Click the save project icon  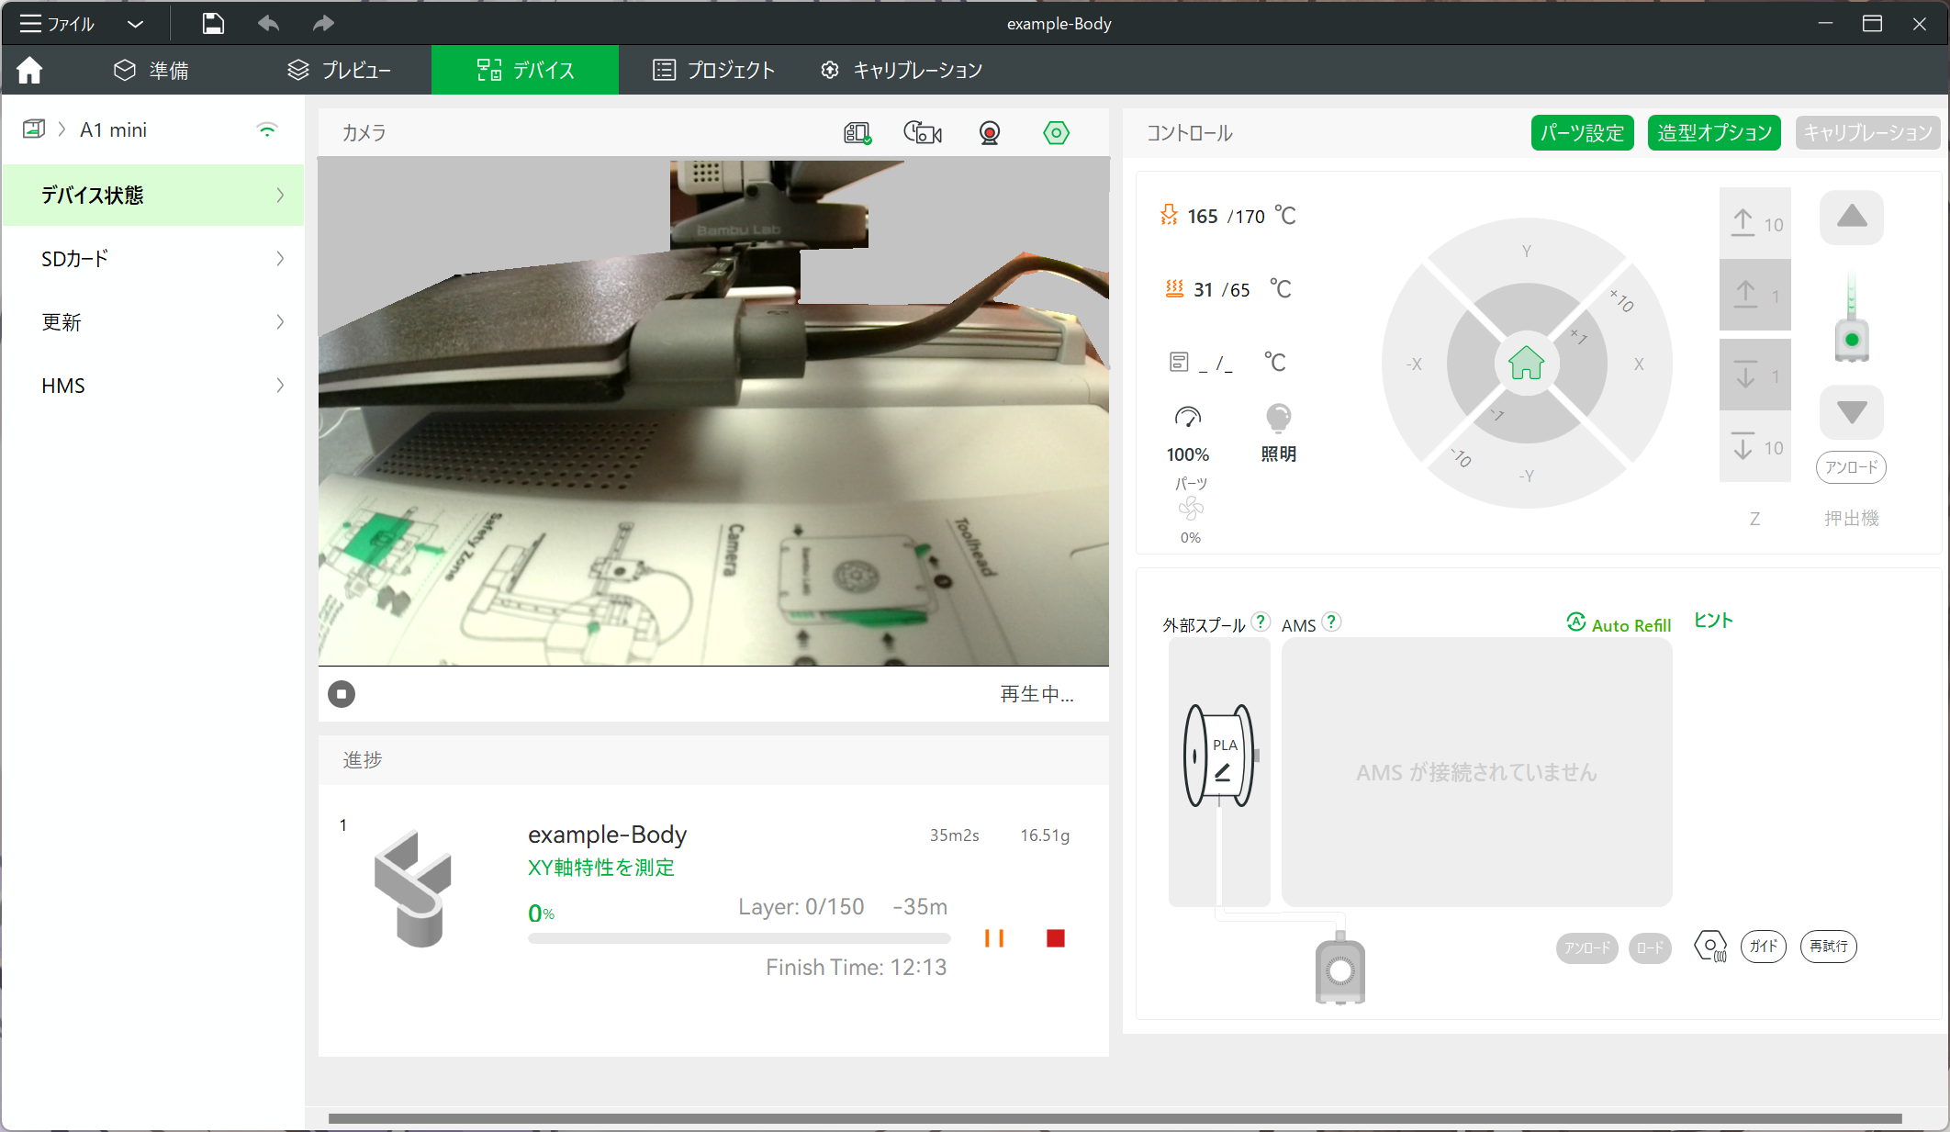[x=213, y=24]
